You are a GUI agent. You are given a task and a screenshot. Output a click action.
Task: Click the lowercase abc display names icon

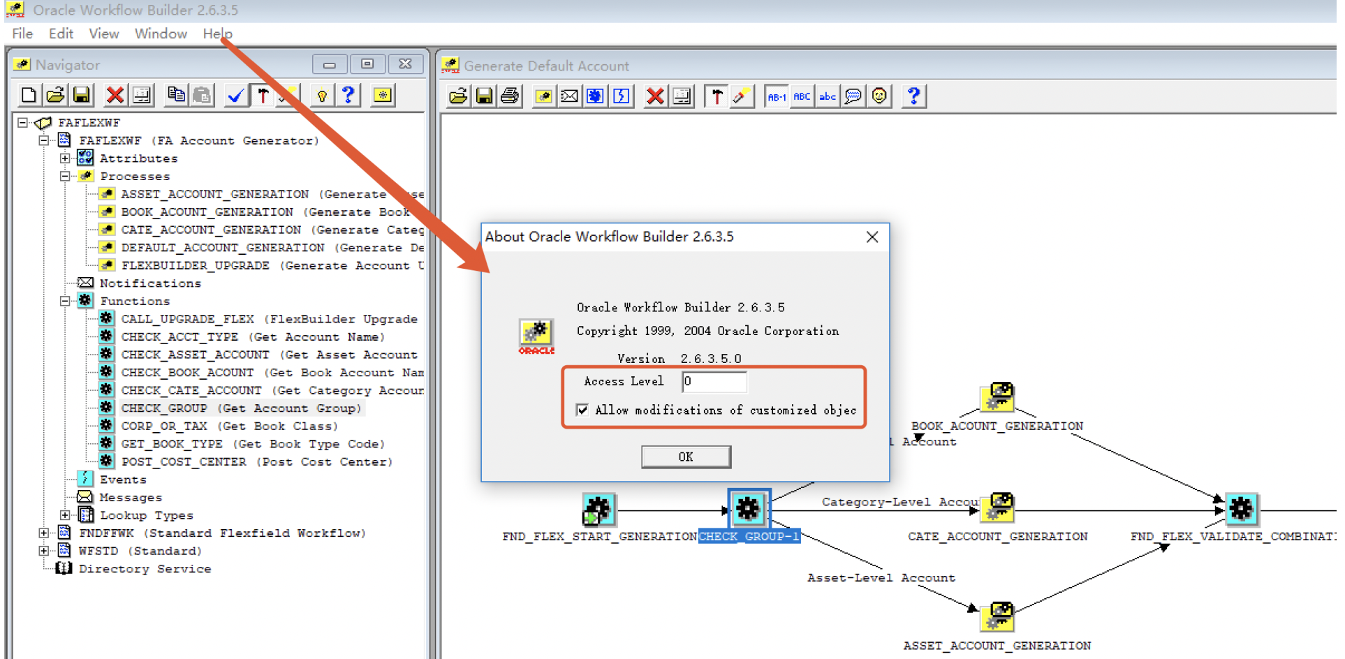pos(828,96)
